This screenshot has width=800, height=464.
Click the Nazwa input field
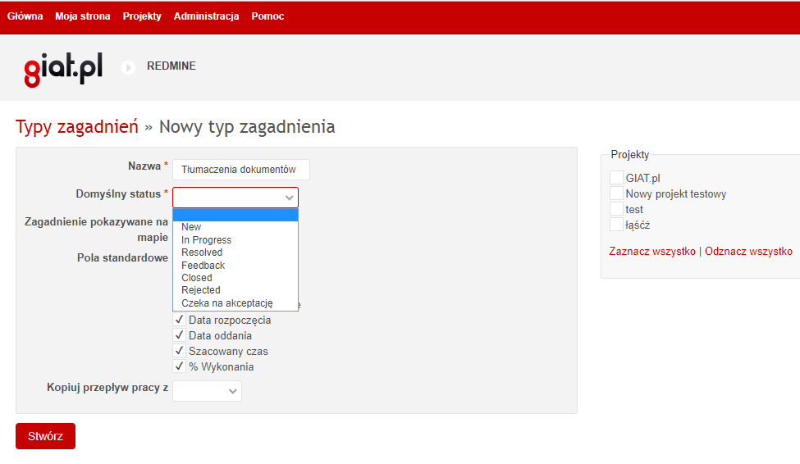tap(240, 170)
